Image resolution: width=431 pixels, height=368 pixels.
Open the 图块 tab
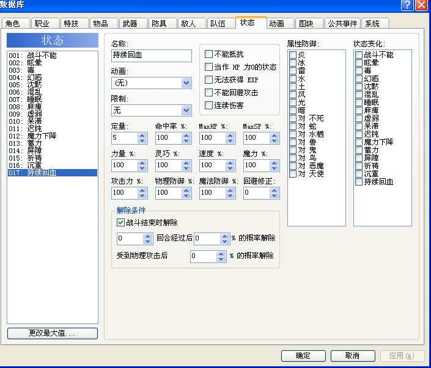[x=309, y=24]
